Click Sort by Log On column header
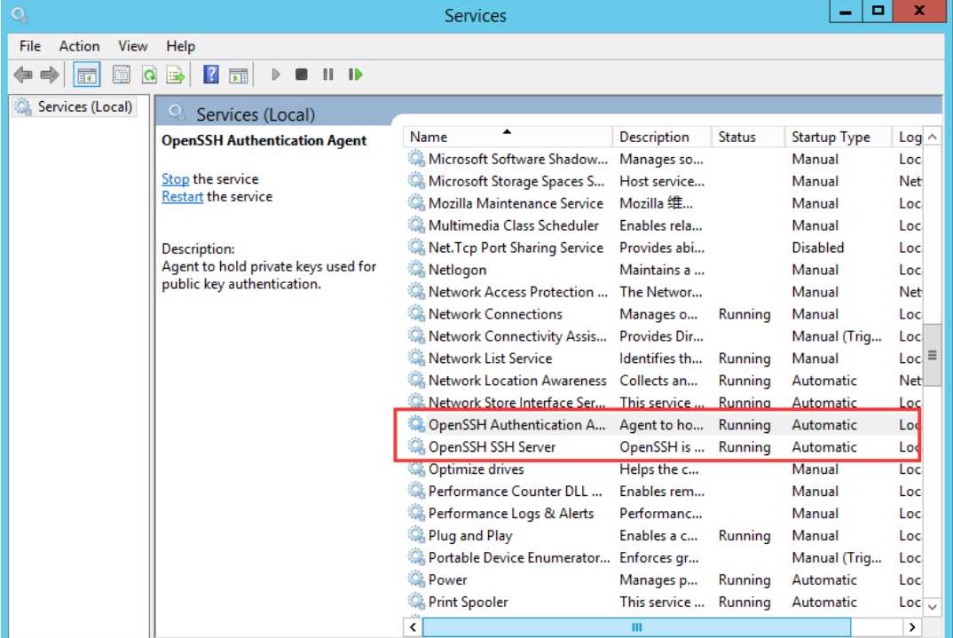Viewport: 953px width, 638px height. 910,137
